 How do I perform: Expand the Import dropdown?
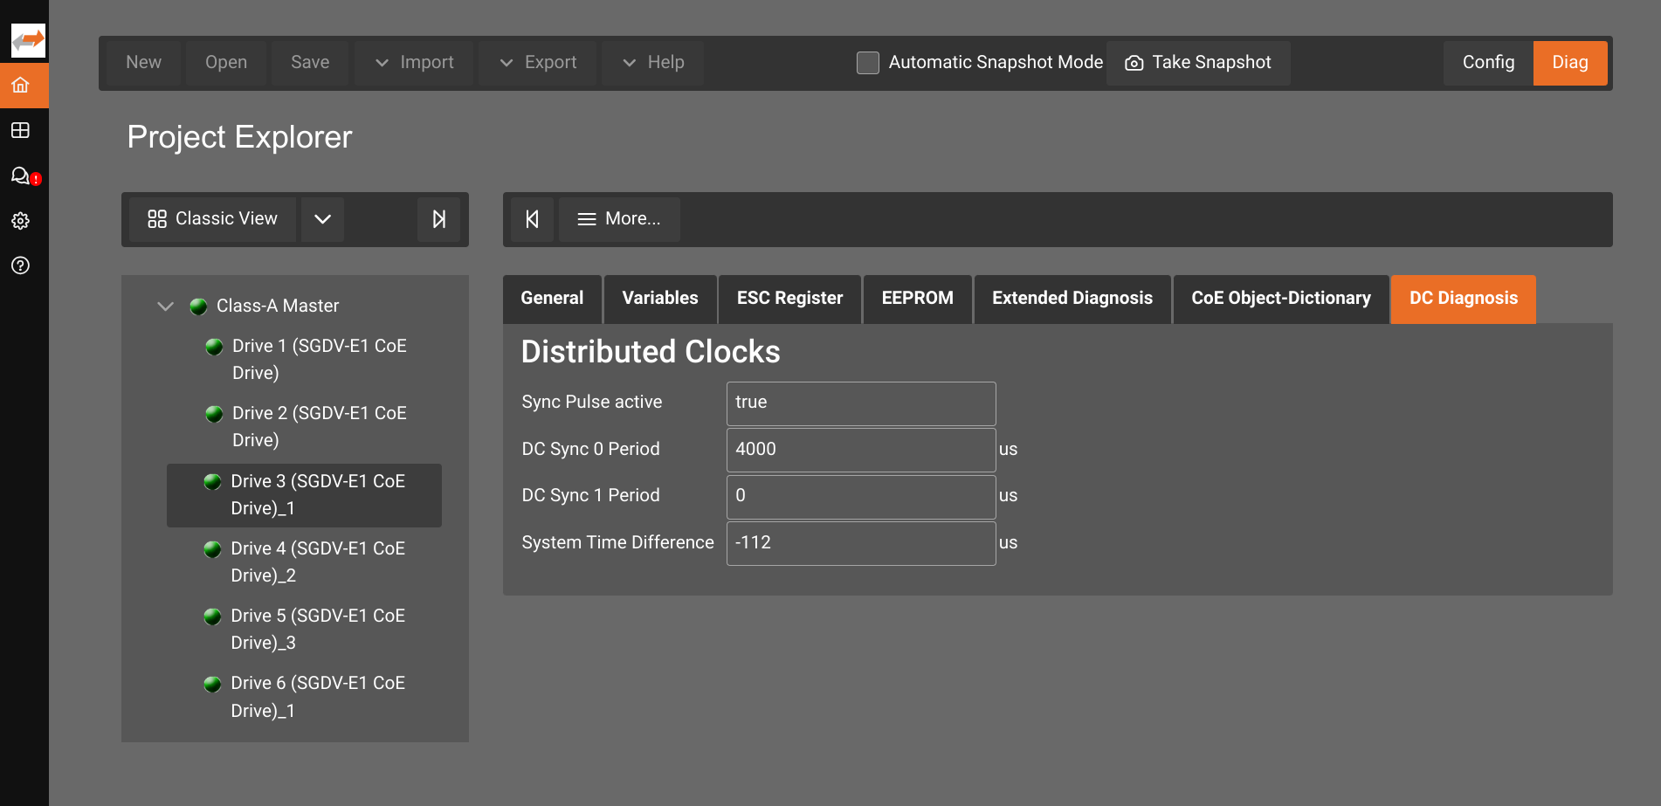414,63
